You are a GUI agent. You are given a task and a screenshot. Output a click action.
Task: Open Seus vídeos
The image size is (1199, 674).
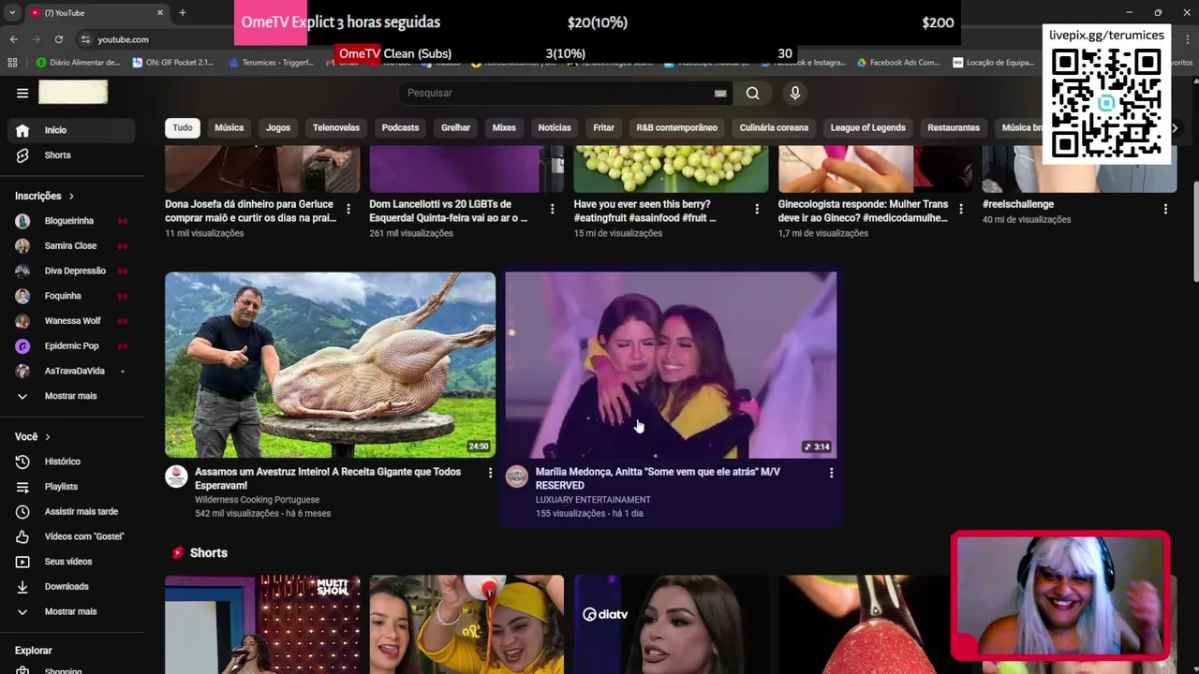point(72,562)
